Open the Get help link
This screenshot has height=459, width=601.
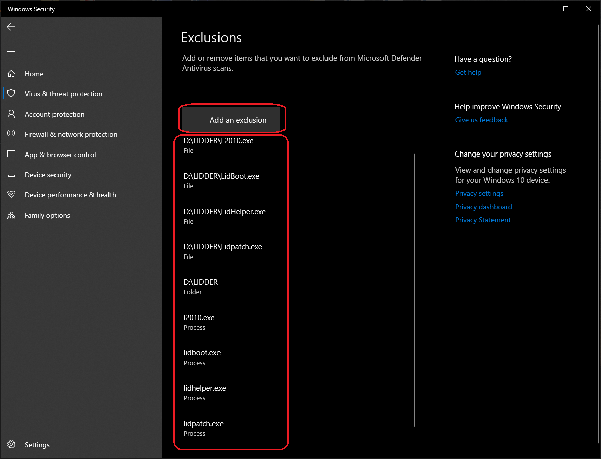(468, 73)
